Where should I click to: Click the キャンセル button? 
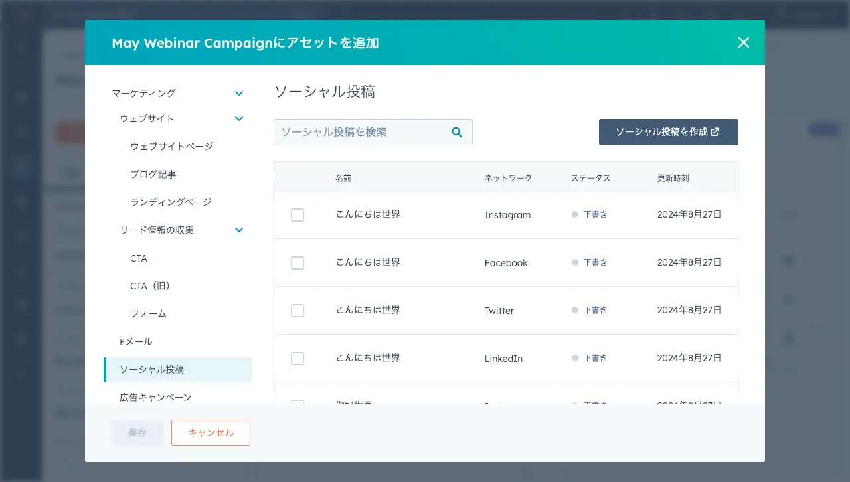pos(211,432)
